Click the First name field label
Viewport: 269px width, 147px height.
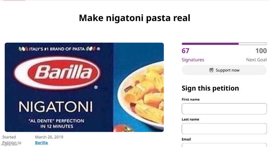[191, 99]
